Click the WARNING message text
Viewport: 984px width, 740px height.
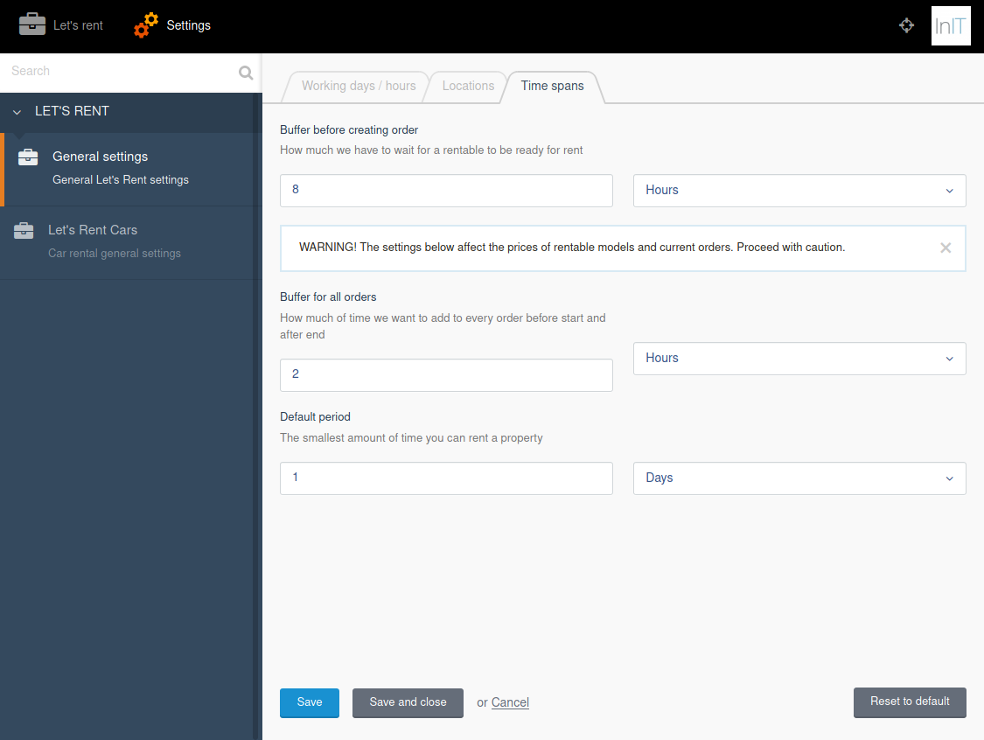[x=572, y=248]
